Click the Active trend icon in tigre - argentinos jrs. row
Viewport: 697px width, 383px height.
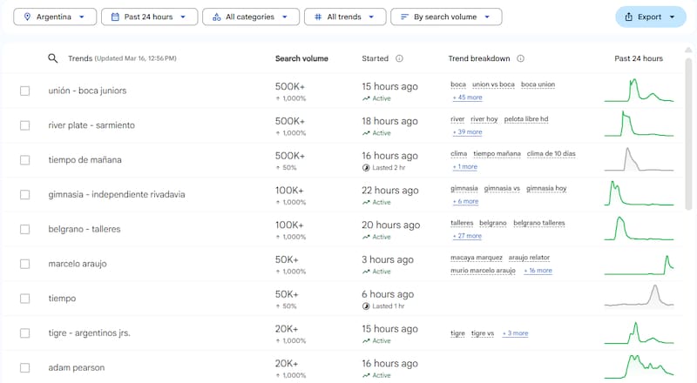366,341
